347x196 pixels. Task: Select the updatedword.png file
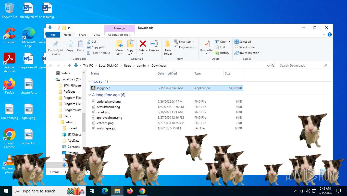tap(167, 102)
